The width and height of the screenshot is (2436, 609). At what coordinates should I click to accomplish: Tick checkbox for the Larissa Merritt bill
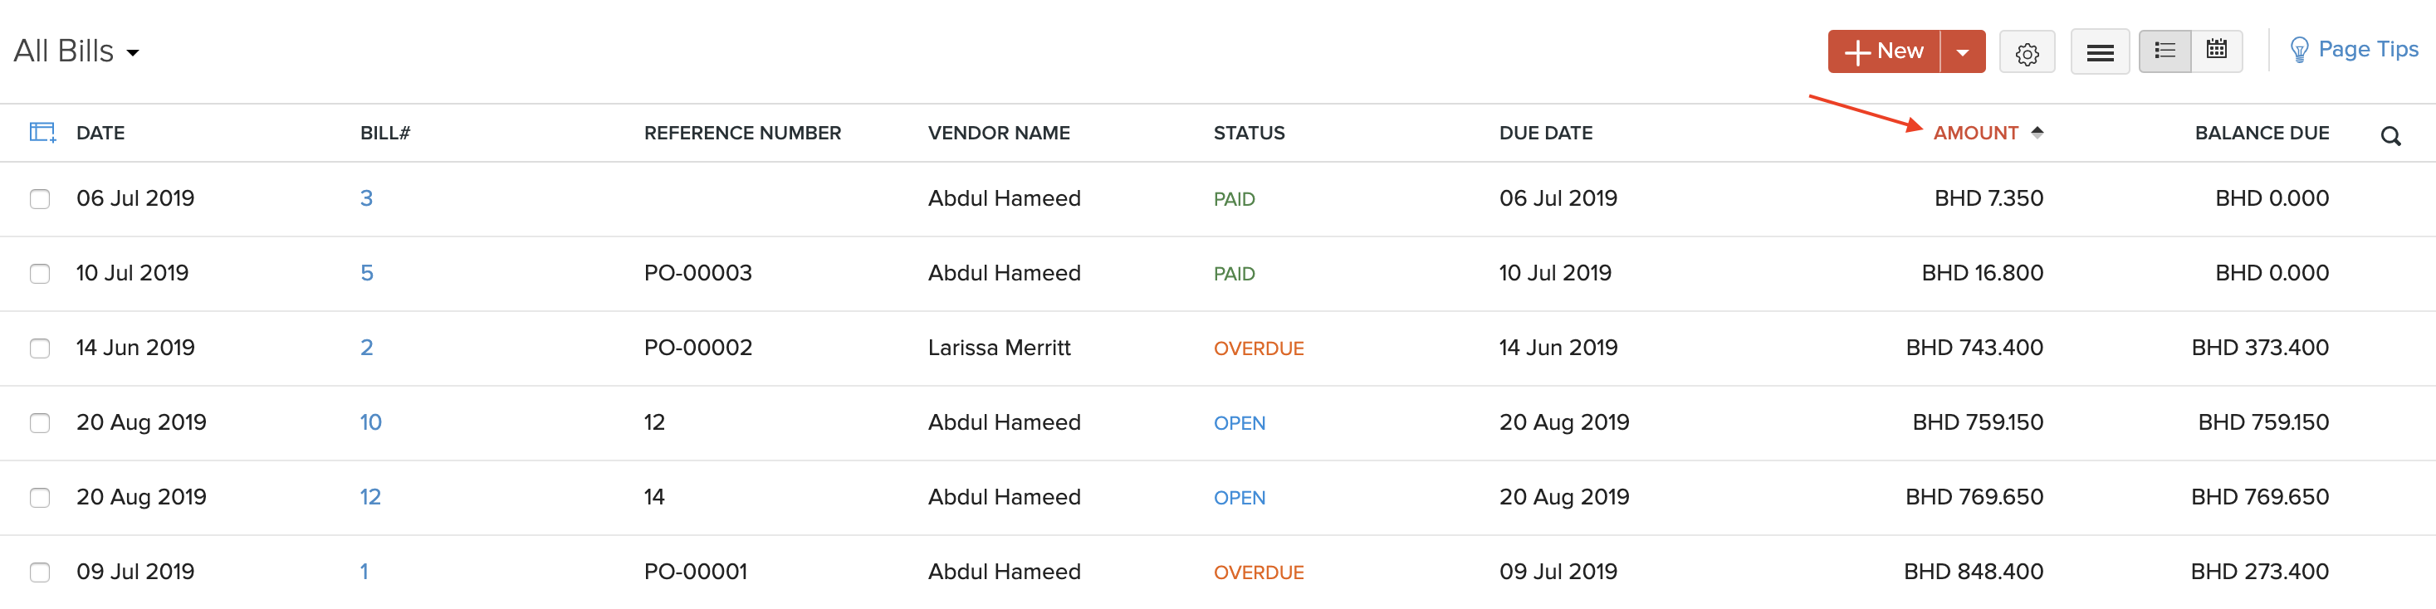(x=40, y=348)
